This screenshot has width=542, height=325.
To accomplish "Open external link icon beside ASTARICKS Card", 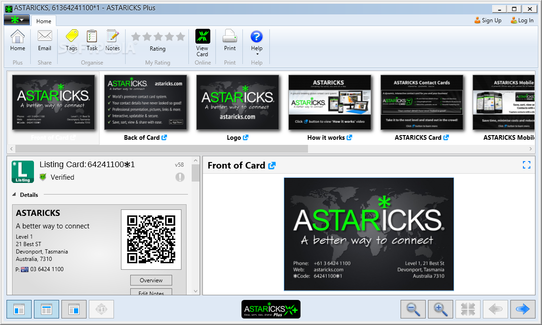I will click(x=446, y=137).
